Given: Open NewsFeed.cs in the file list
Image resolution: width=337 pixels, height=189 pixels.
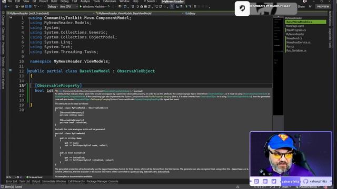Looking at the screenshot, I should click(x=294, y=38).
